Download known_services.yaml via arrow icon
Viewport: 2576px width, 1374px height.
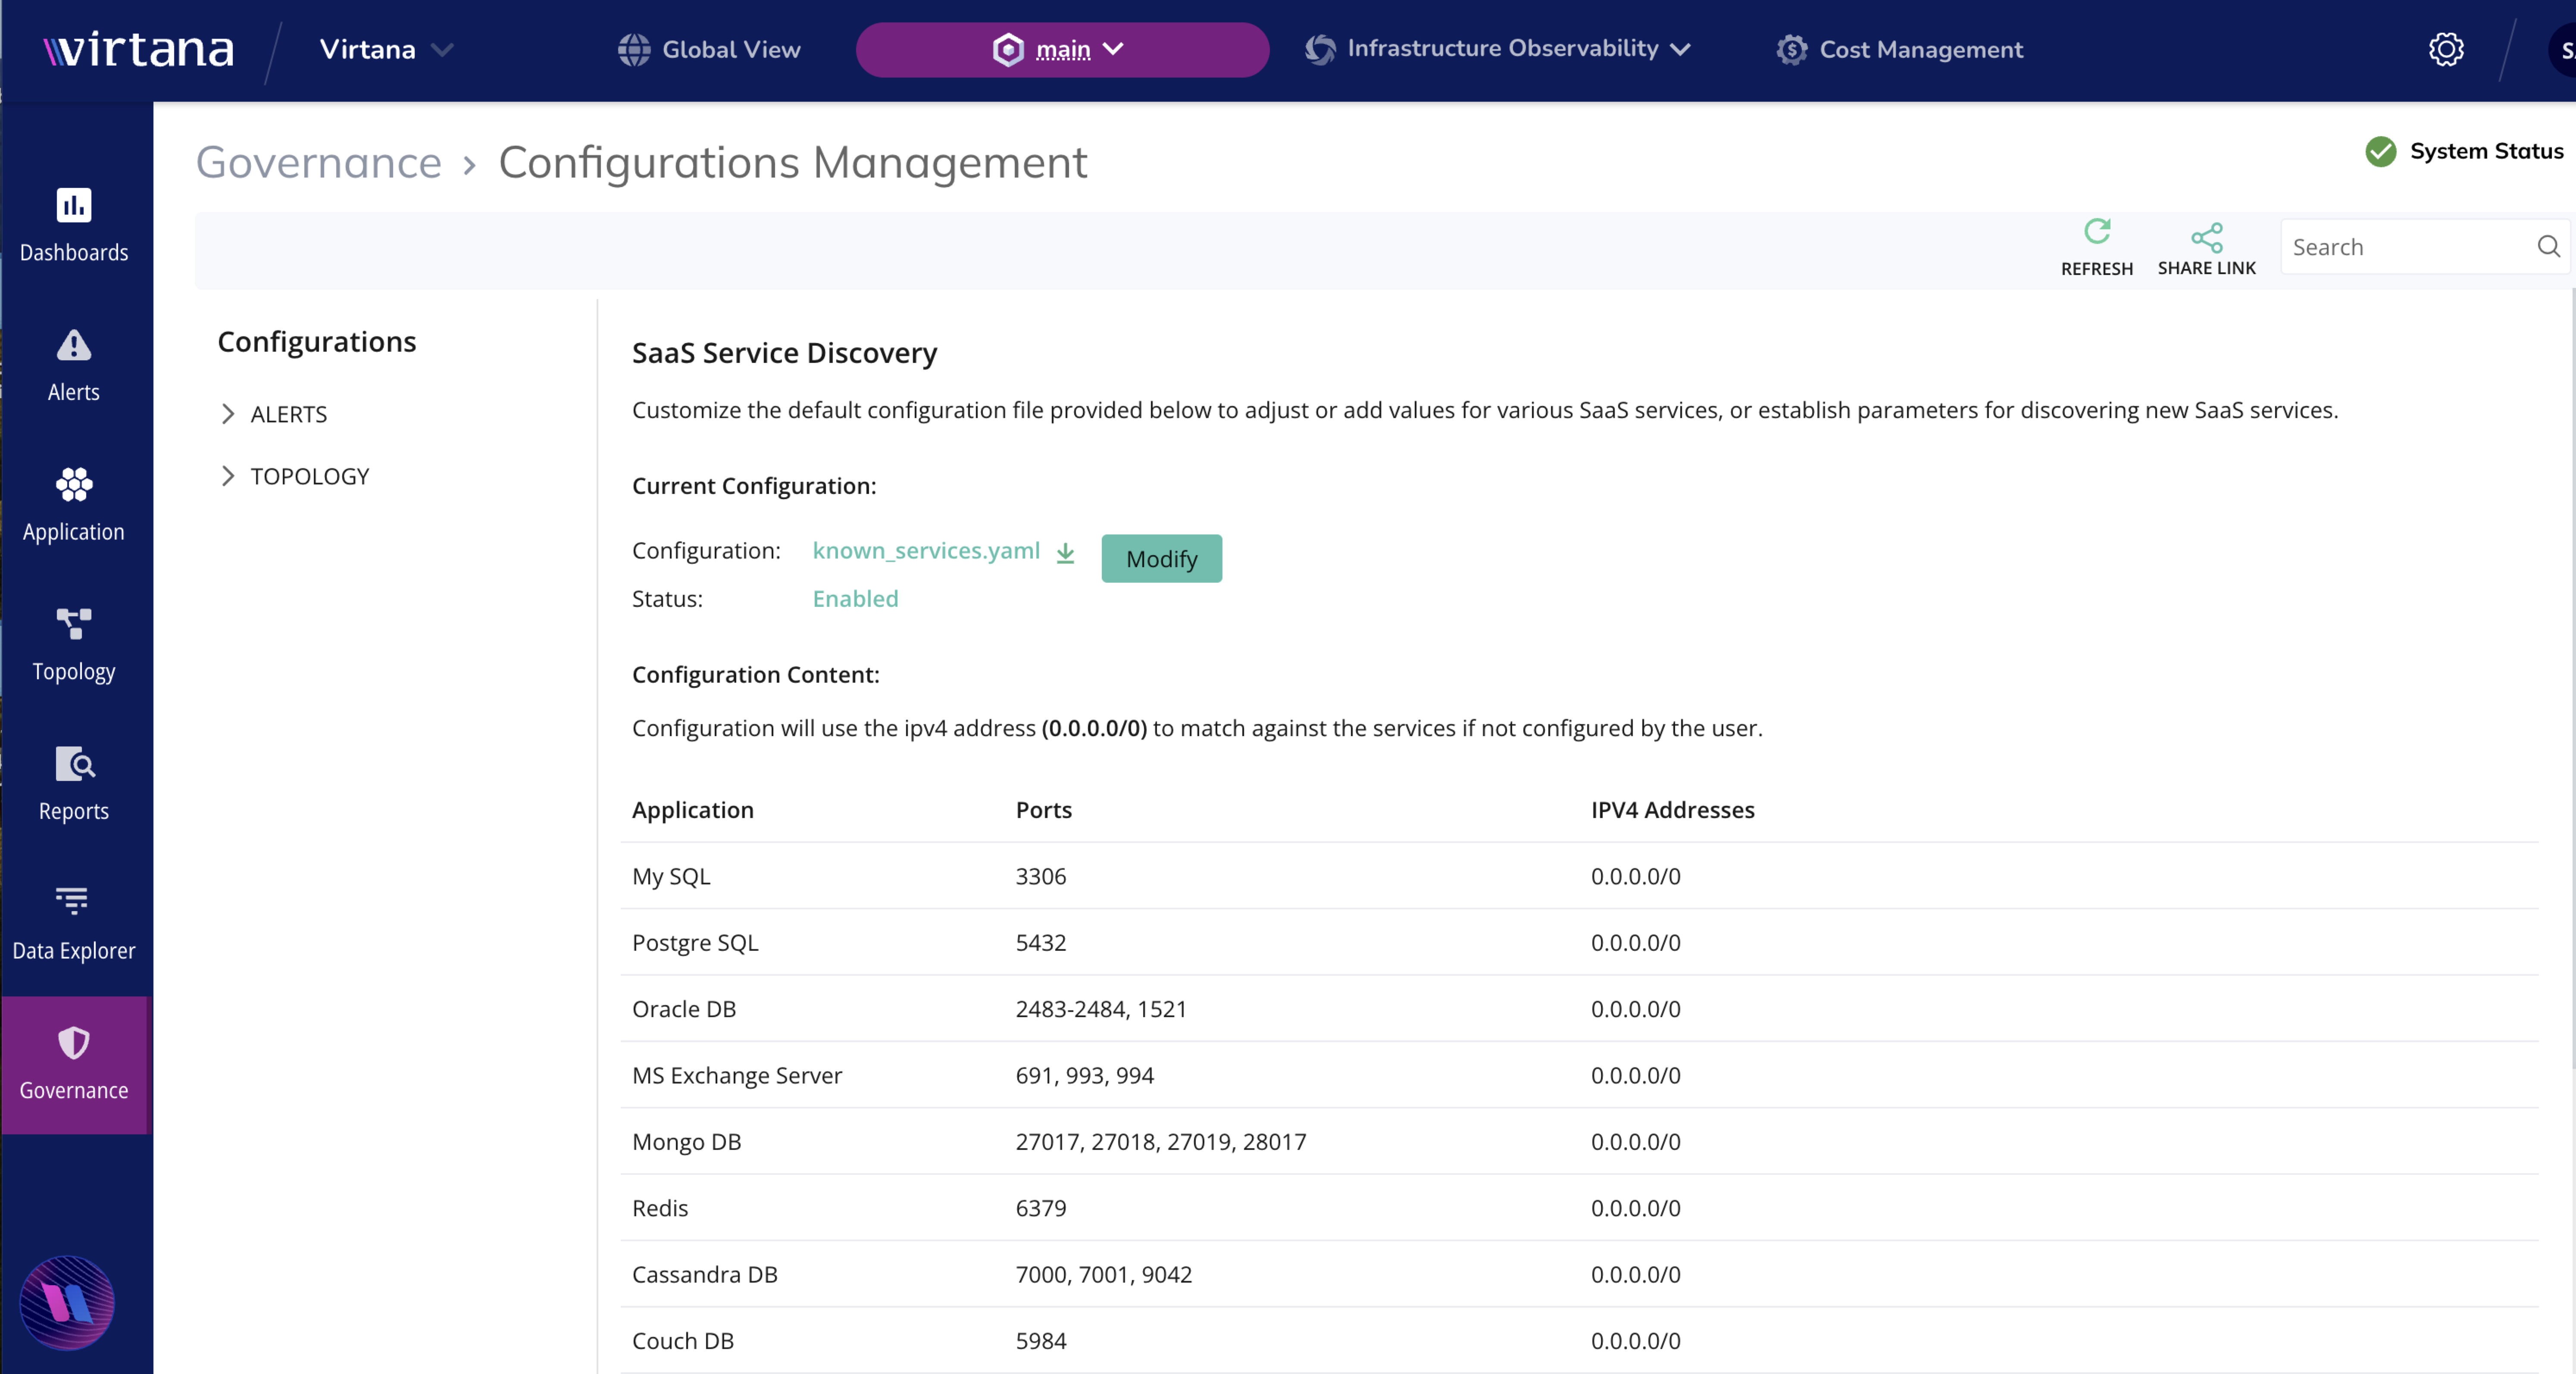point(1066,552)
